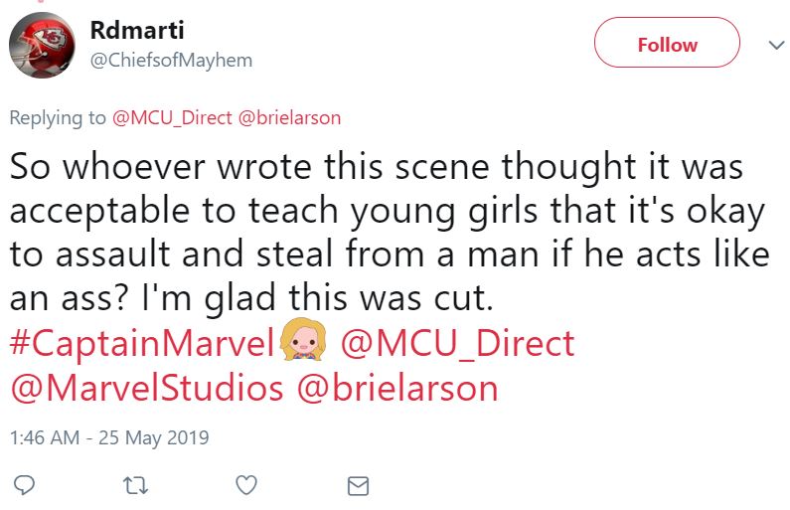Screen dimensions: 790x510
Task: Click @brielarson mention in tweet body
Action: (397, 388)
